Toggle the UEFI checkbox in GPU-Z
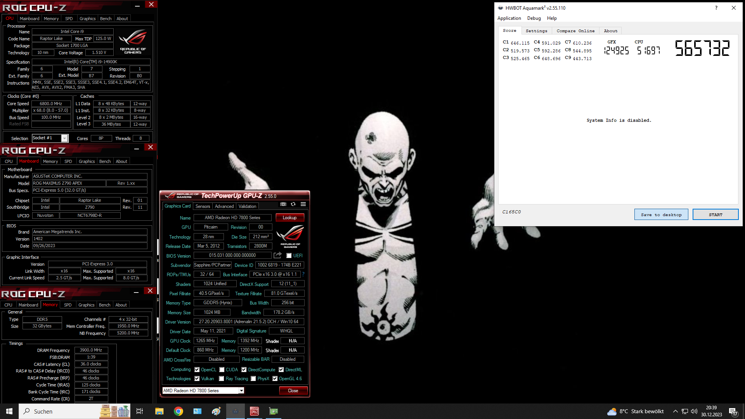The height and width of the screenshot is (419, 745). (289, 256)
